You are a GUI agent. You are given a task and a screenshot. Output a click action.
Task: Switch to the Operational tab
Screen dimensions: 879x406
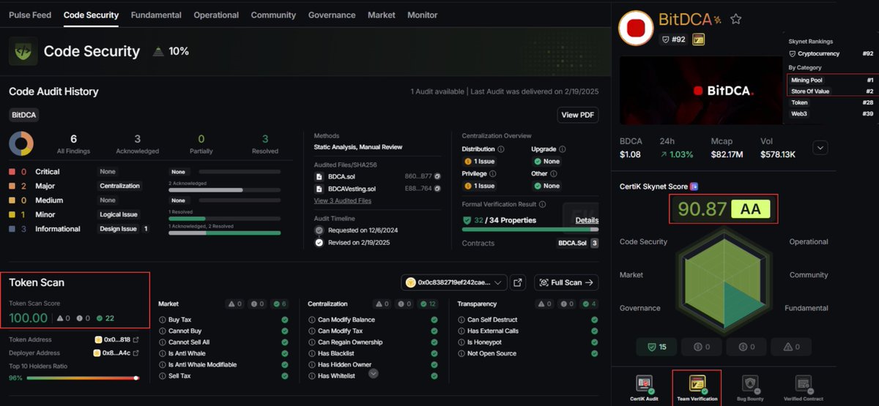[x=216, y=15]
